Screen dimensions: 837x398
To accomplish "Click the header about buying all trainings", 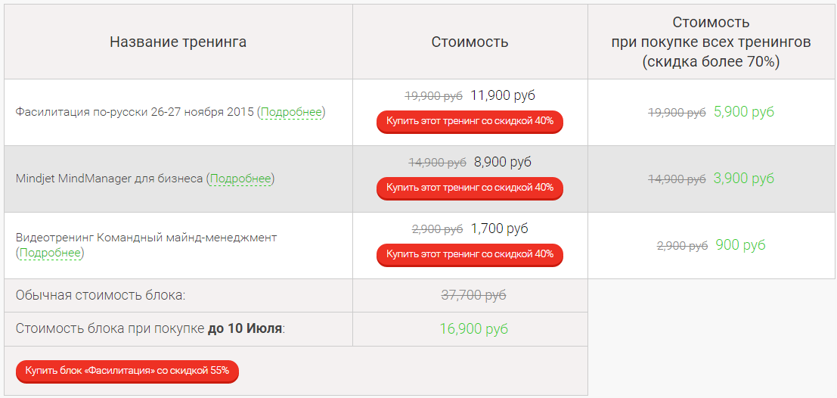I will pyautogui.click(x=711, y=42).
